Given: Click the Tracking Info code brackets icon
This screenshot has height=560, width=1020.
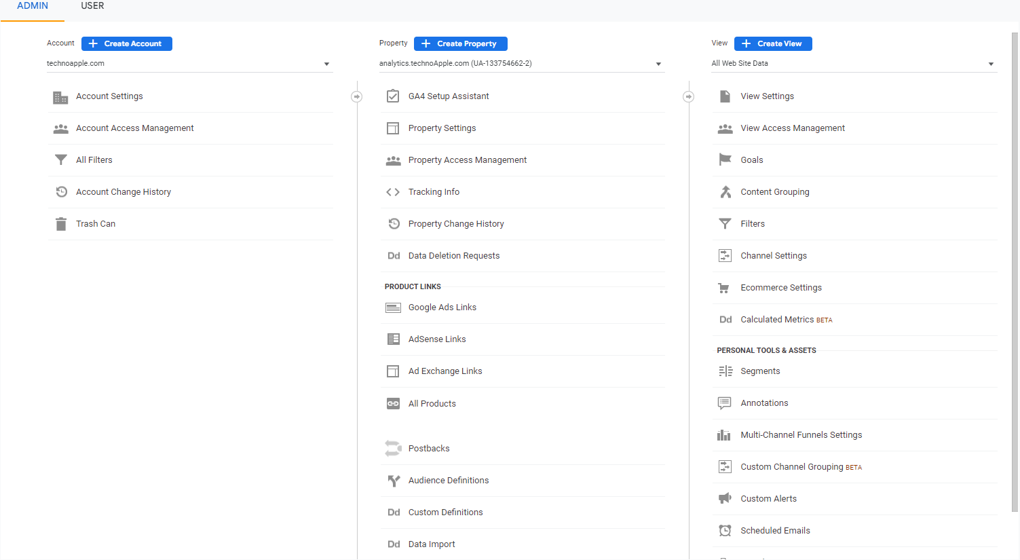Looking at the screenshot, I should pyautogui.click(x=393, y=192).
